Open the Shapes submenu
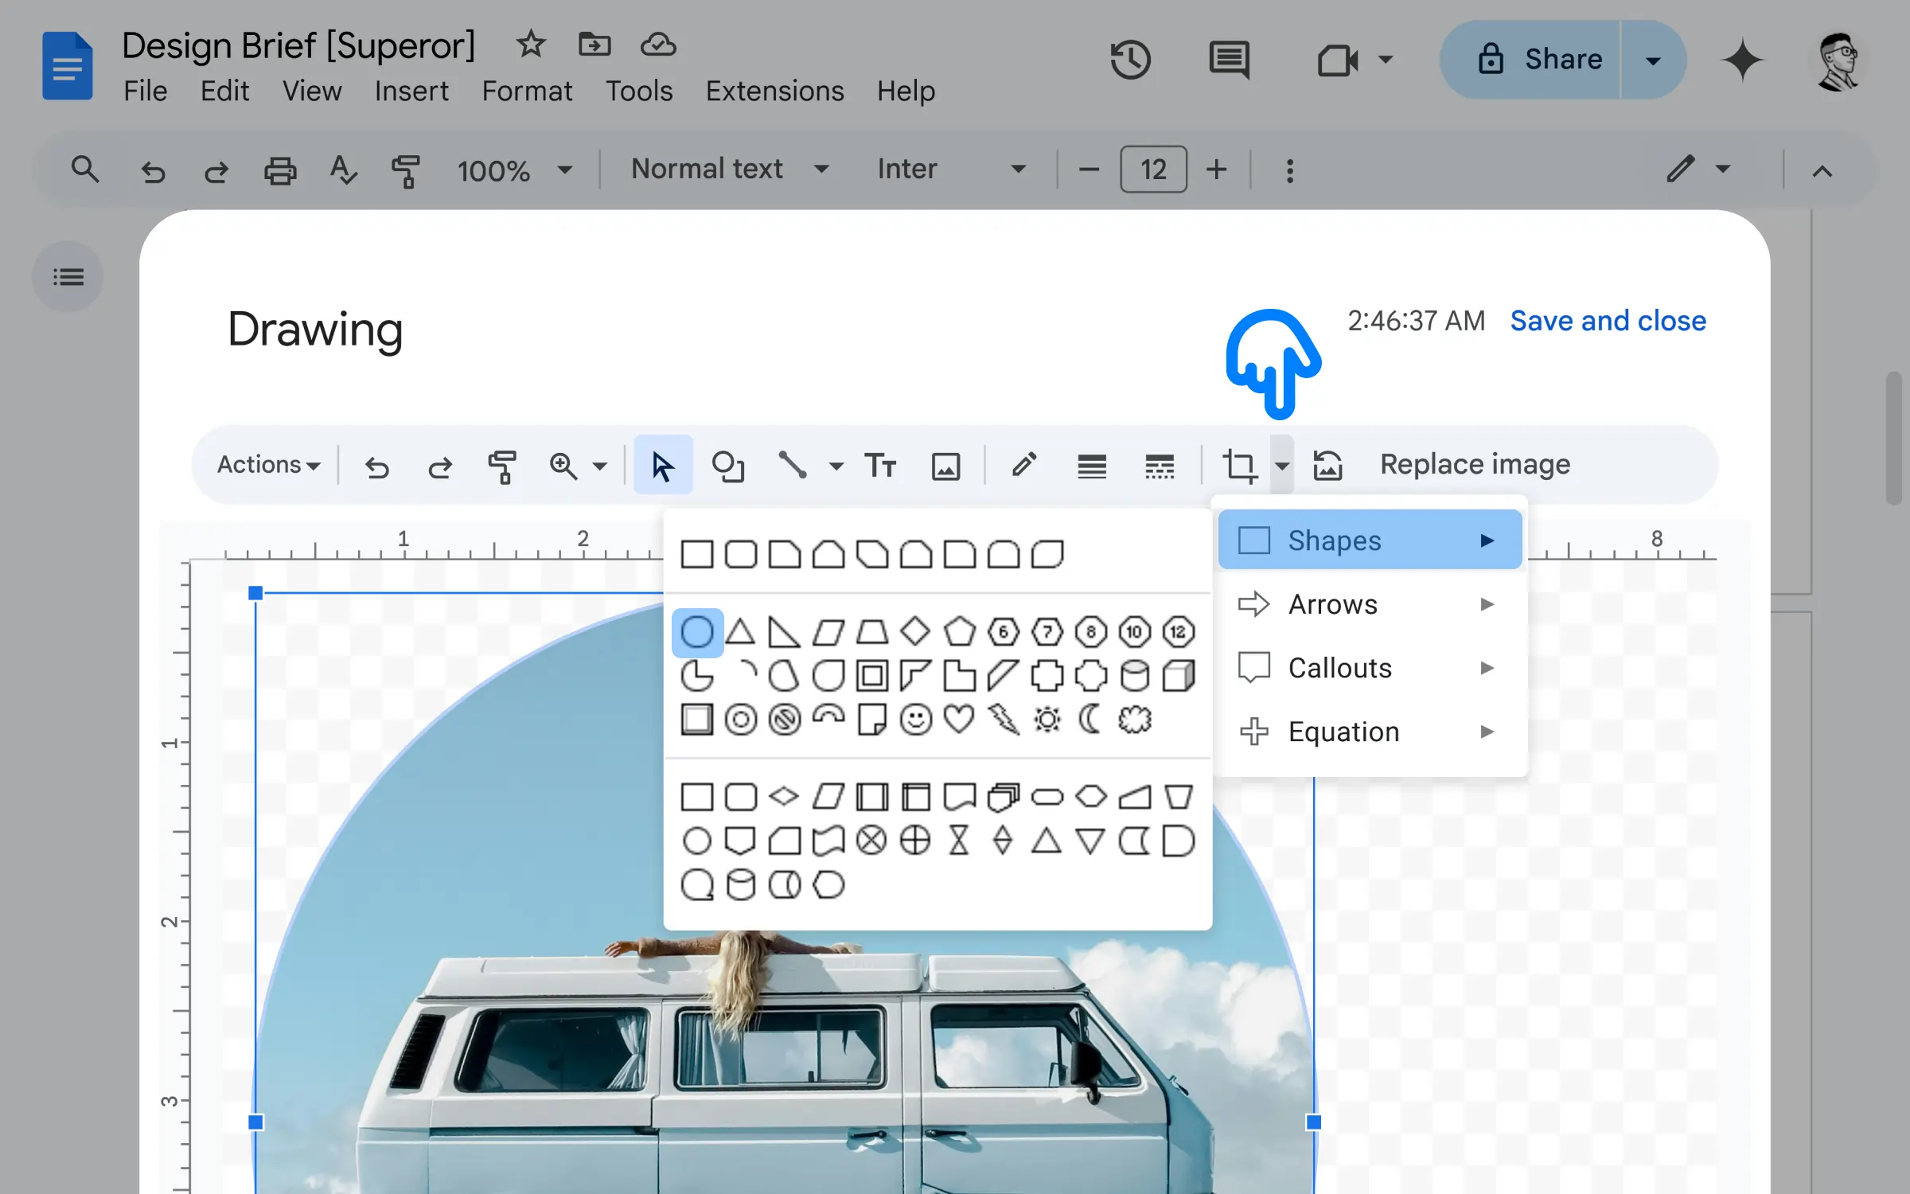The width and height of the screenshot is (1910, 1194). pos(1370,540)
